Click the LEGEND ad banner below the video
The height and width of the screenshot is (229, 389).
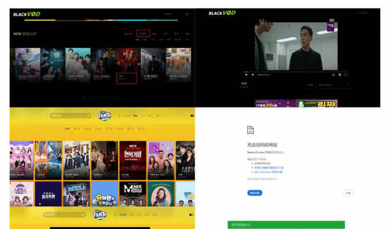tap(317, 104)
